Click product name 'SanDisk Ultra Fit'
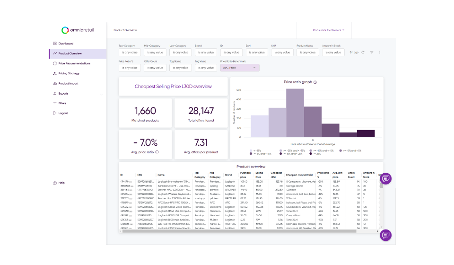454x265 pixels. coord(174,186)
